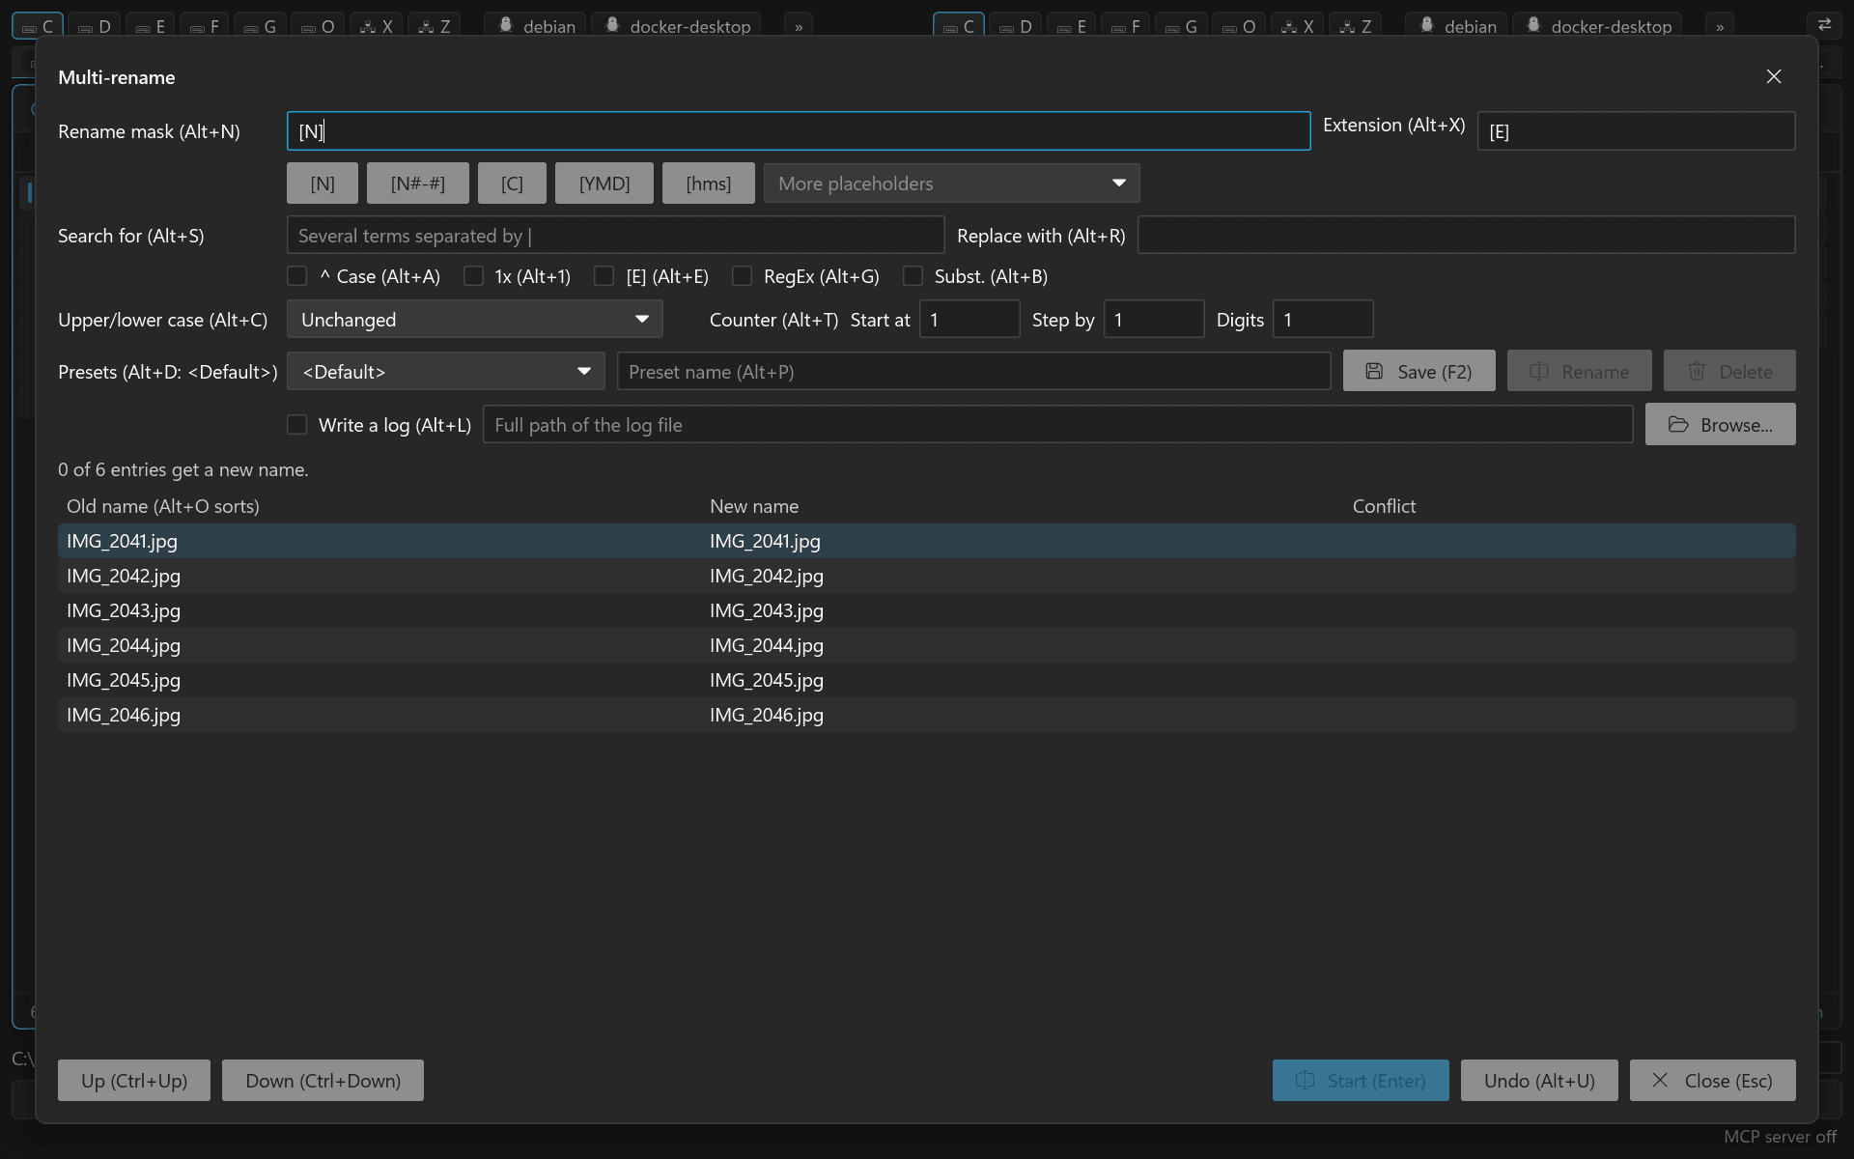Insert the [N#-#] placeholder

click(418, 184)
